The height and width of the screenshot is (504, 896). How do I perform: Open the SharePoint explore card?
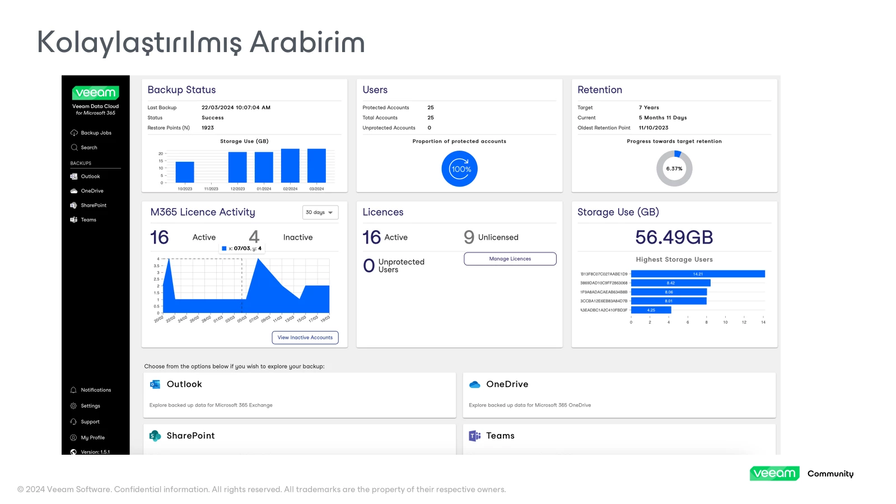300,440
